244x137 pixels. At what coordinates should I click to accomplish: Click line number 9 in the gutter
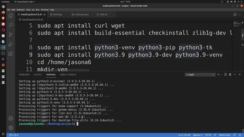pyautogui.click(x=30, y=55)
